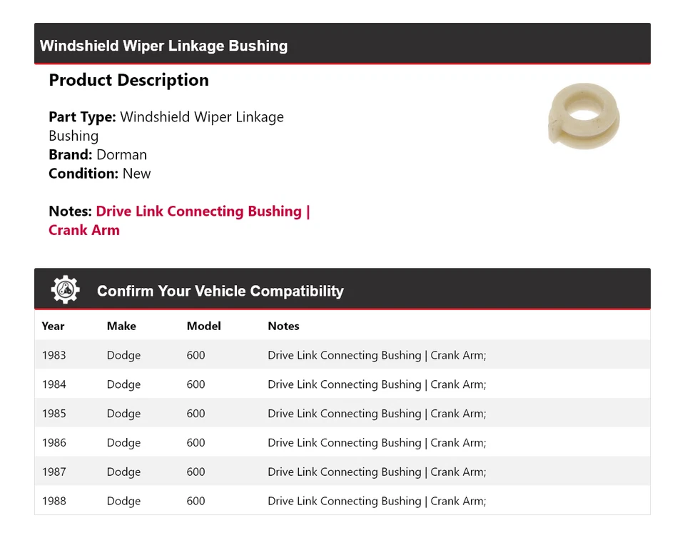Click the Year column header
Image resolution: width=685 pixels, height=538 pixels.
tap(53, 326)
